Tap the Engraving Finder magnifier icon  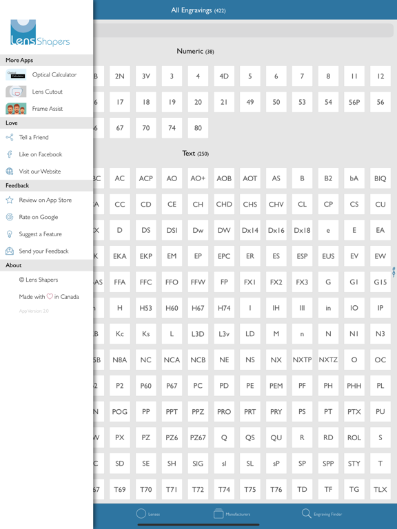pos(306,513)
